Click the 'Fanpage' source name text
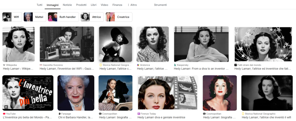 (x=66, y=114)
